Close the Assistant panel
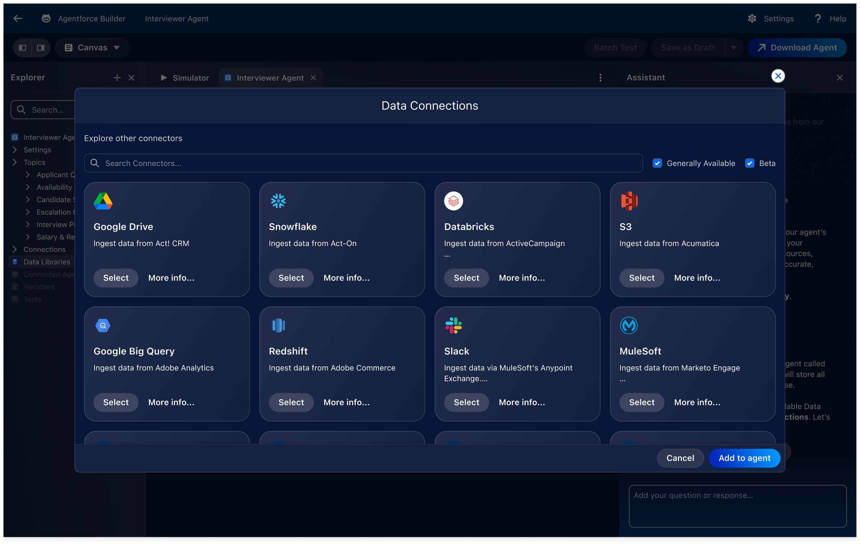The image size is (860, 544). 839,77
